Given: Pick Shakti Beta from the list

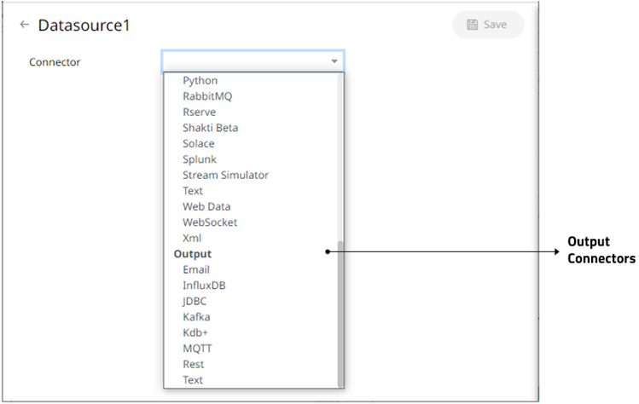Looking at the screenshot, I should point(210,128).
